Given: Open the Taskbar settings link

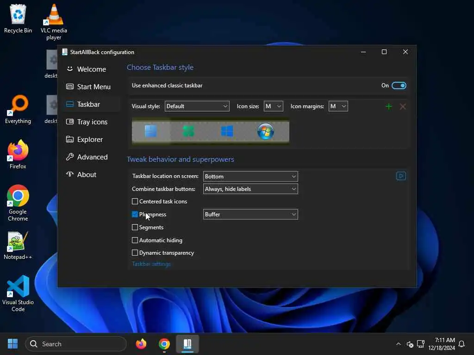Looking at the screenshot, I should (151, 264).
